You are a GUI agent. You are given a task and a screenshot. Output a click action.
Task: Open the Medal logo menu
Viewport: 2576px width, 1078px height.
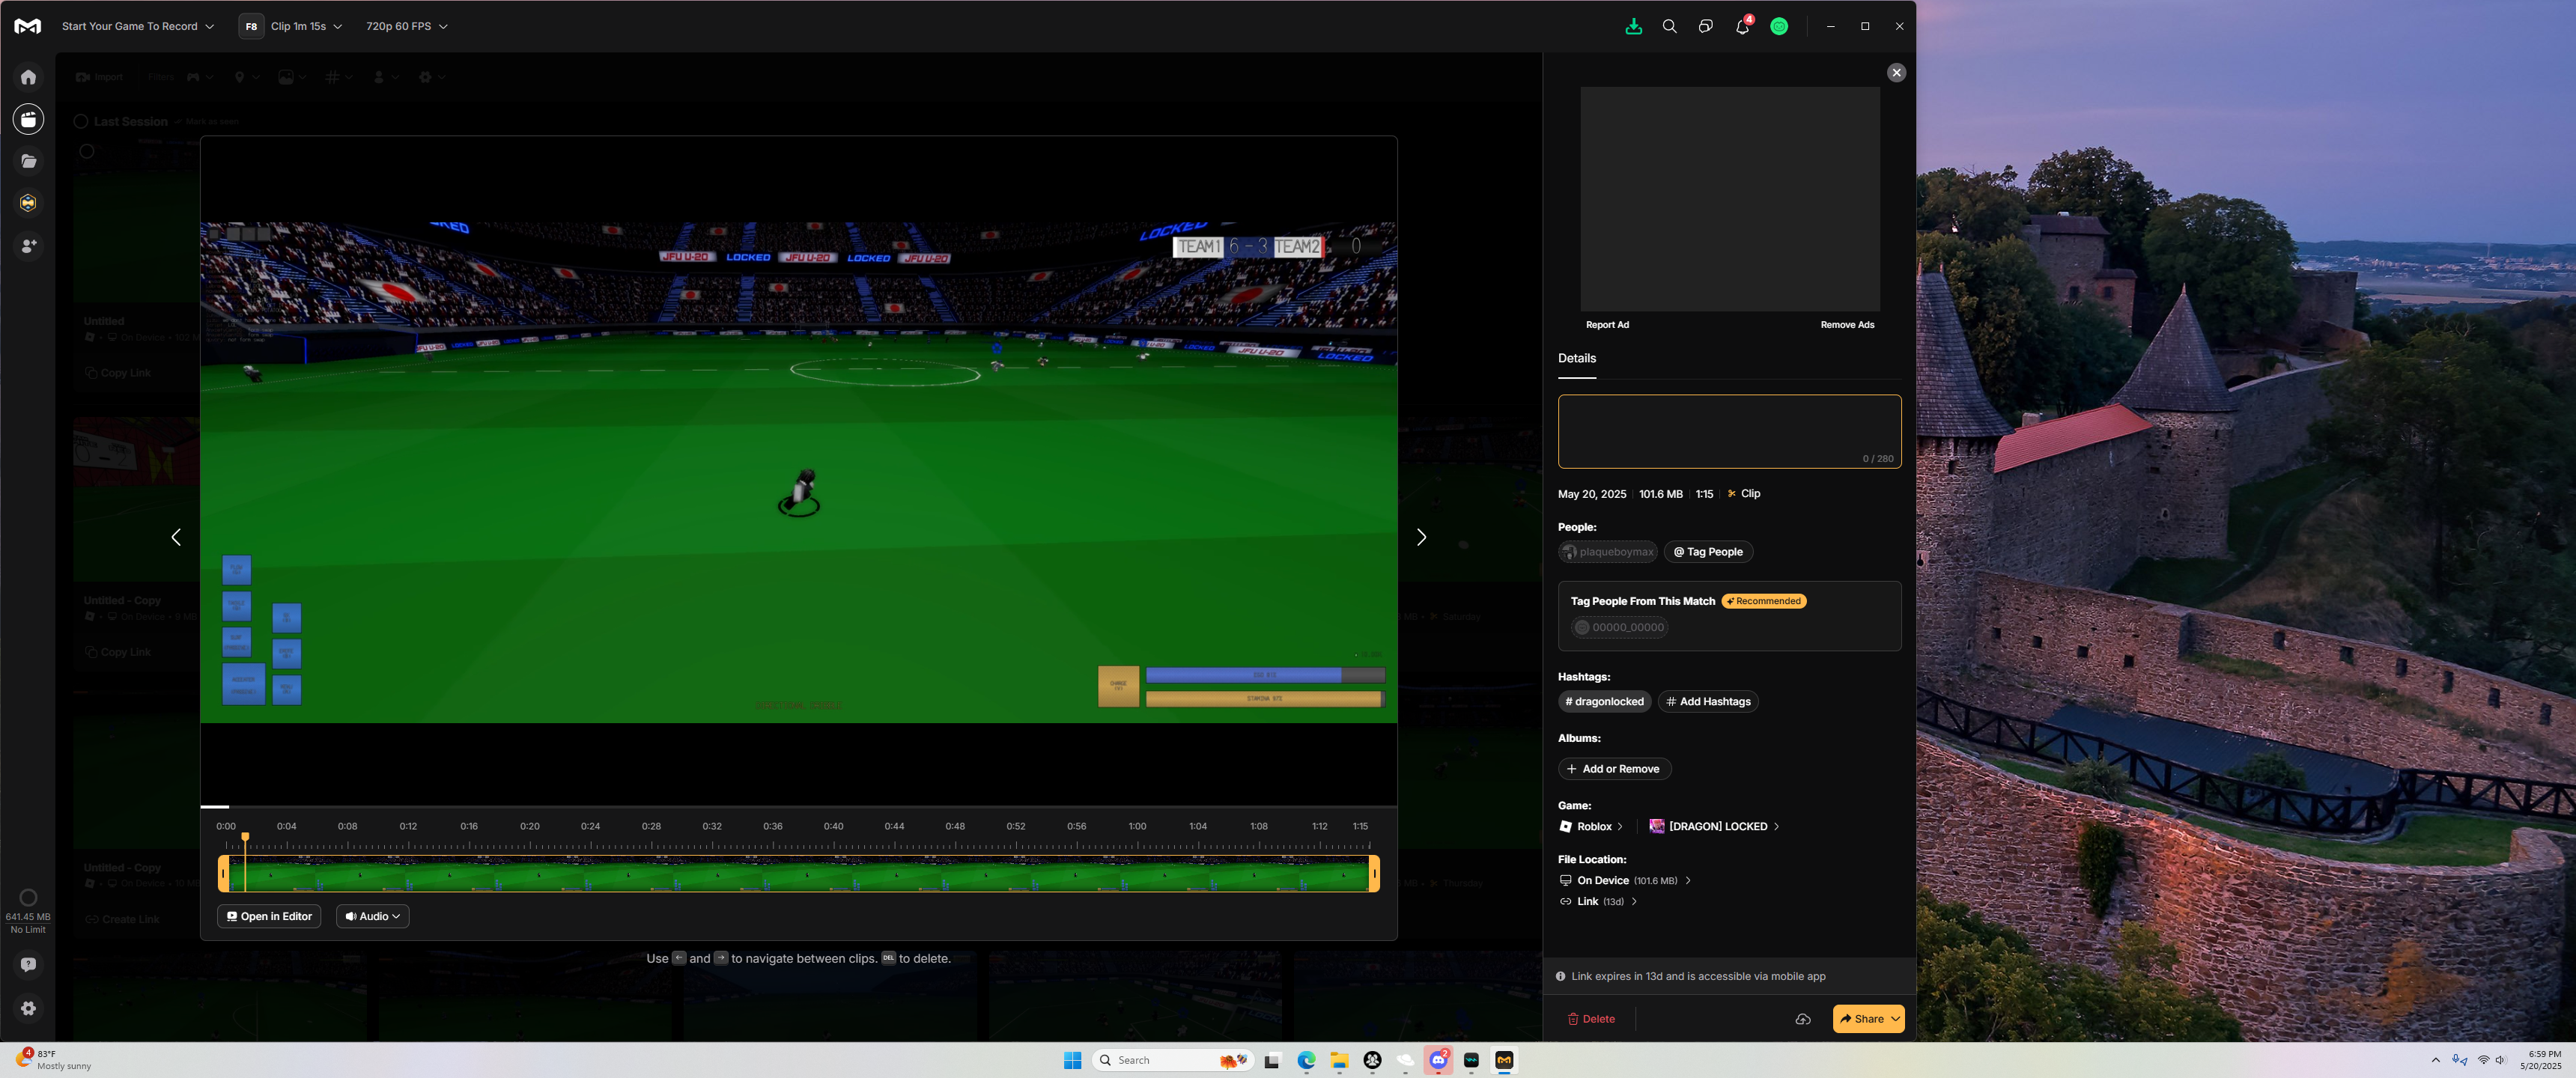(x=28, y=26)
